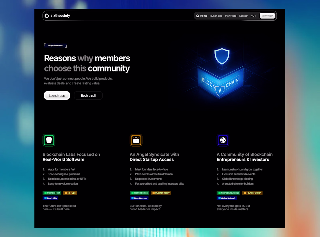This screenshot has height=237, width=320.
Task: Select the Shared Knowledge tag
Action: [x=228, y=193]
